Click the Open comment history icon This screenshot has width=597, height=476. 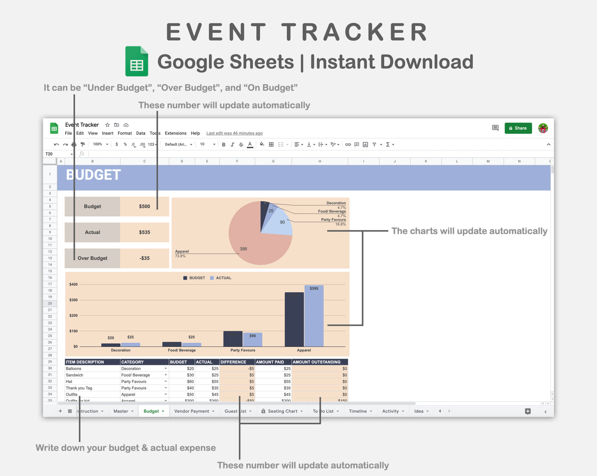(x=495, y=128)
